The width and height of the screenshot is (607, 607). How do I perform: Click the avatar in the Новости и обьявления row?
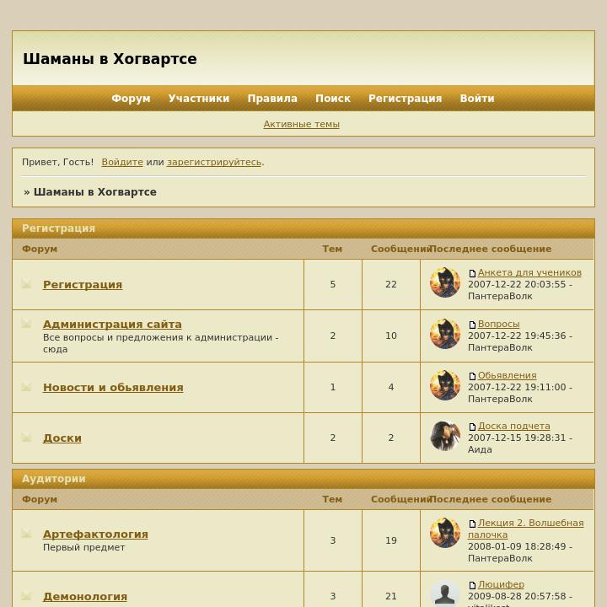pos(445,384)
